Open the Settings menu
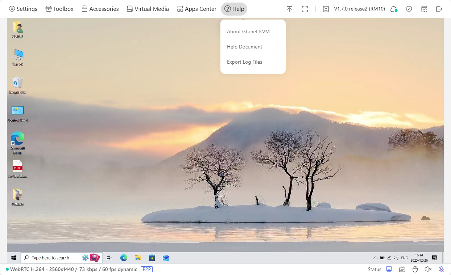This screenshot has width=451, height=275. pyautogui.click(x=23, y=9)
